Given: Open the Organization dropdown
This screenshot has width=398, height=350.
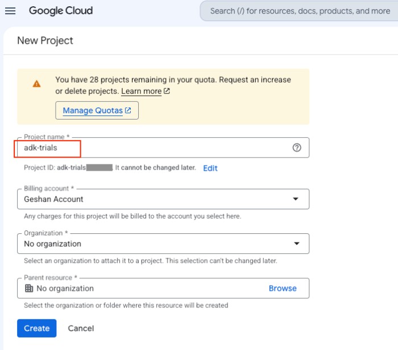Looking at the screenshot, I should (163, 244).
